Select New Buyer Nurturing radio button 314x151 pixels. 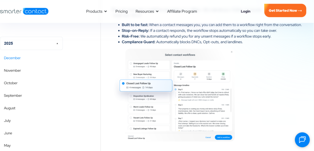(131, 74)
